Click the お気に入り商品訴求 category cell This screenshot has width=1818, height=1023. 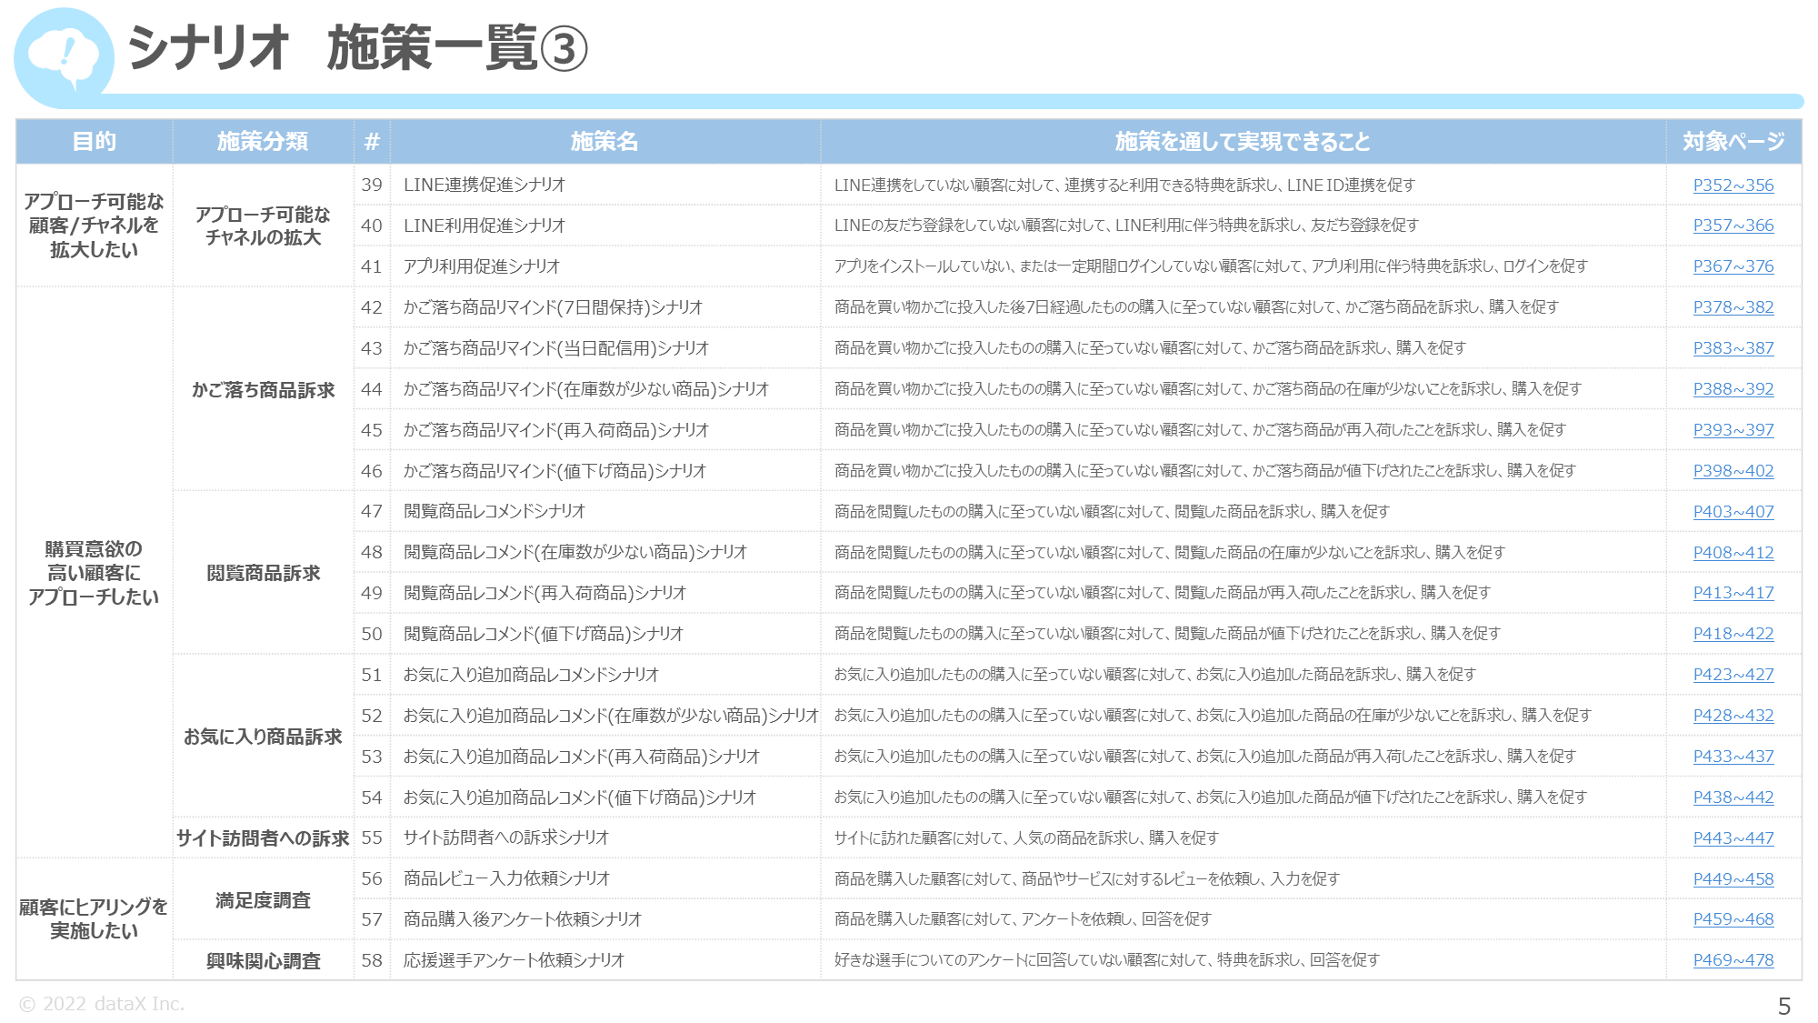click(263, 737)
